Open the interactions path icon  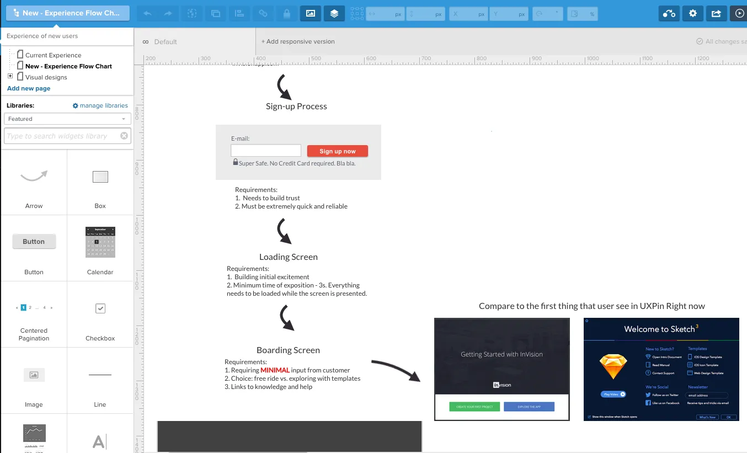pos(669,13)
